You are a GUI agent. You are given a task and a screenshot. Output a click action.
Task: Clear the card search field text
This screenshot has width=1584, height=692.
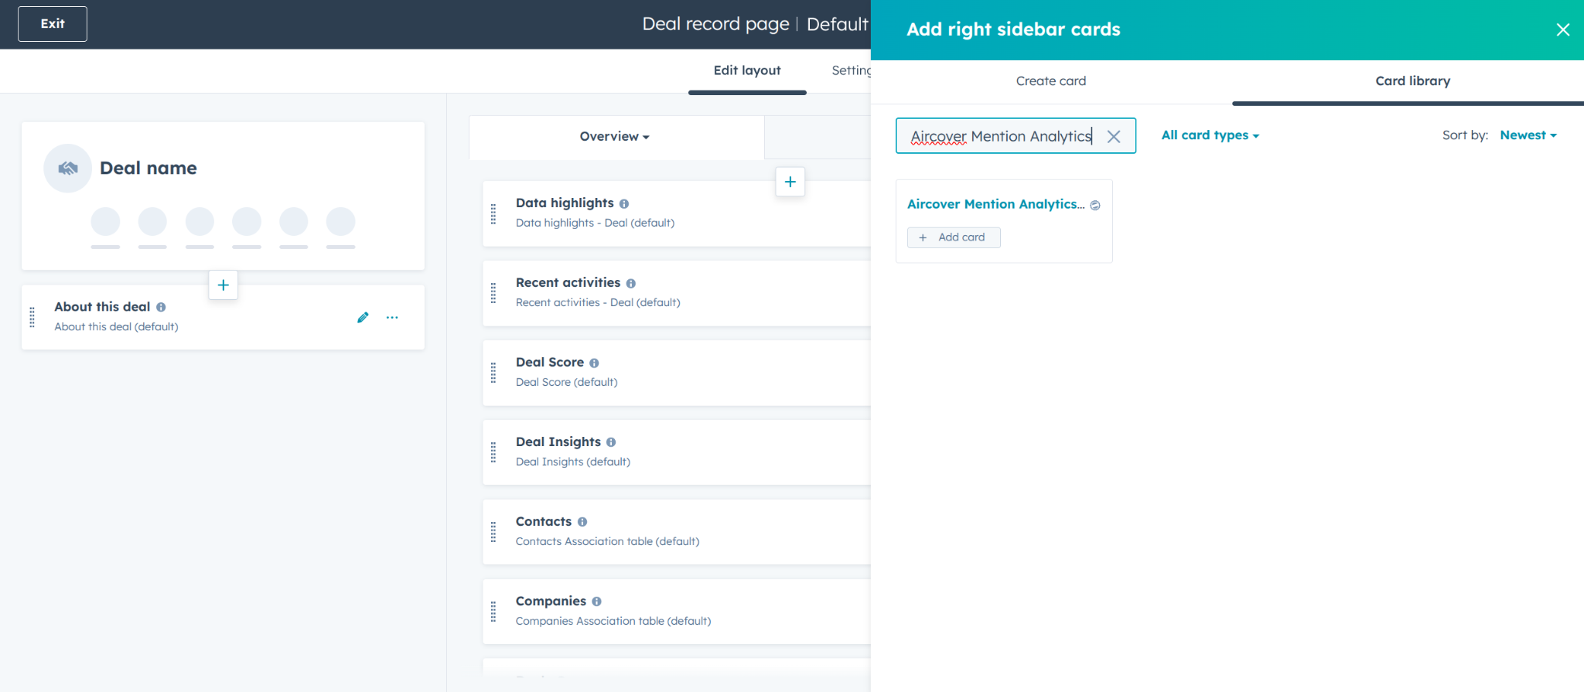click(x=1114, y=136)
